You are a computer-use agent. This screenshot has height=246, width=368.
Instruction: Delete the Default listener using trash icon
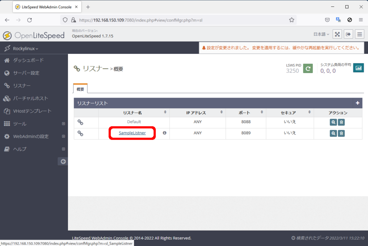341,122
